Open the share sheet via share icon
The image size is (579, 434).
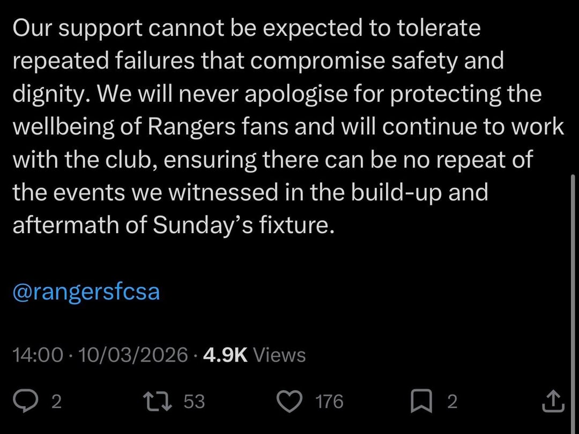click(x=553, y=401)
